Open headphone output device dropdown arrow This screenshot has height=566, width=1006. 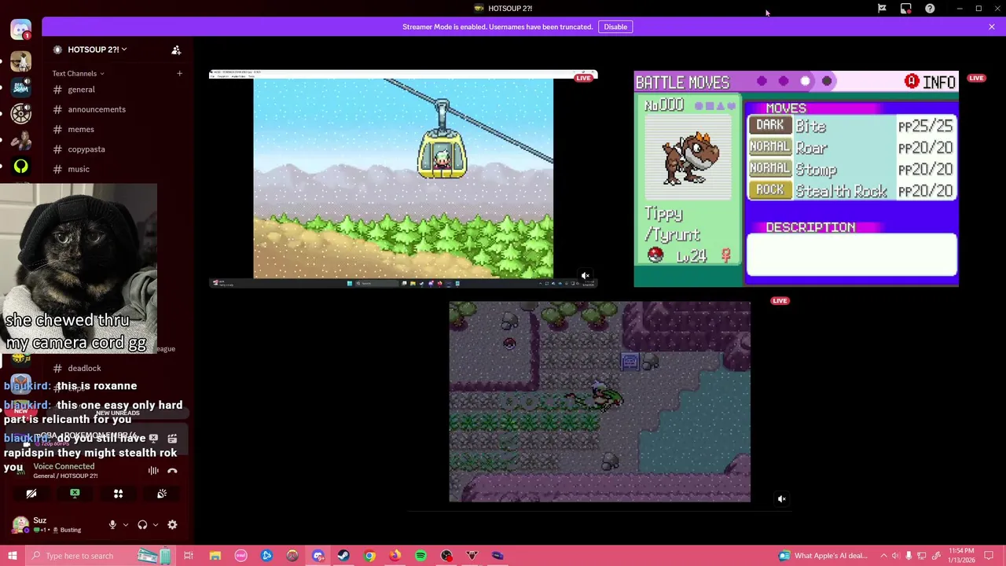156,524
